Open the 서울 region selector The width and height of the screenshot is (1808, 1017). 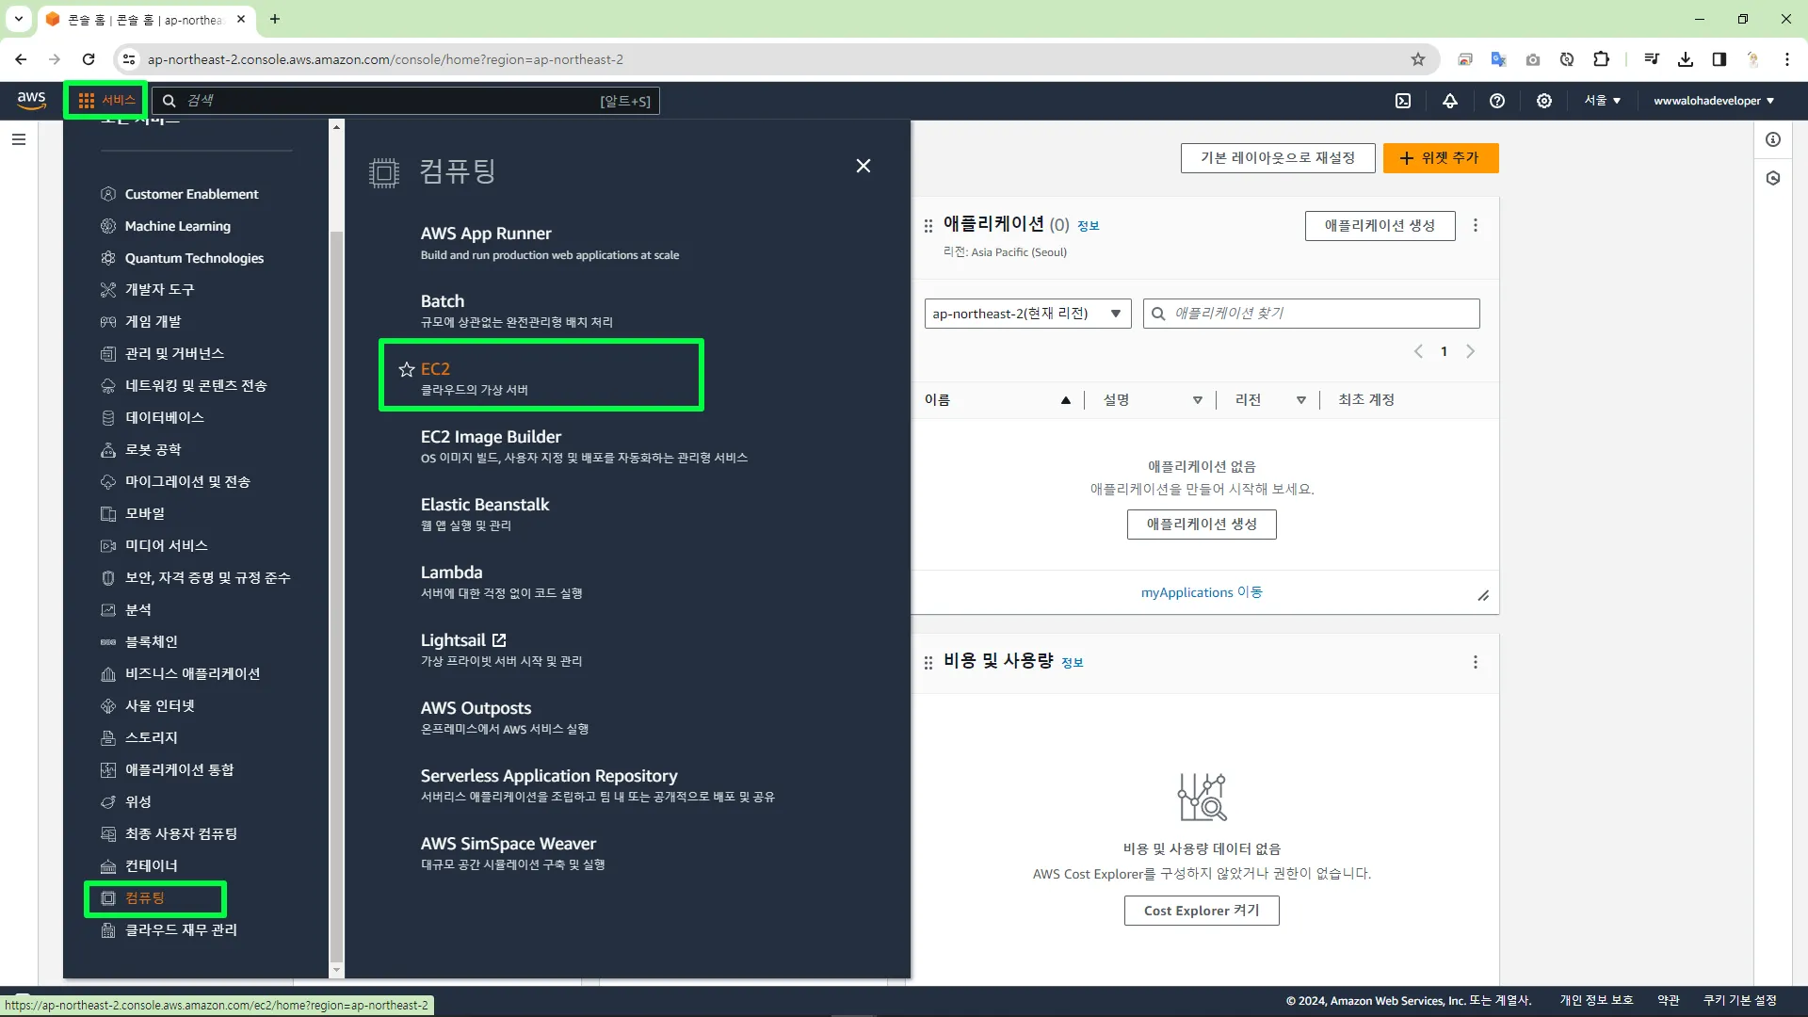(x=1602, y=101)
